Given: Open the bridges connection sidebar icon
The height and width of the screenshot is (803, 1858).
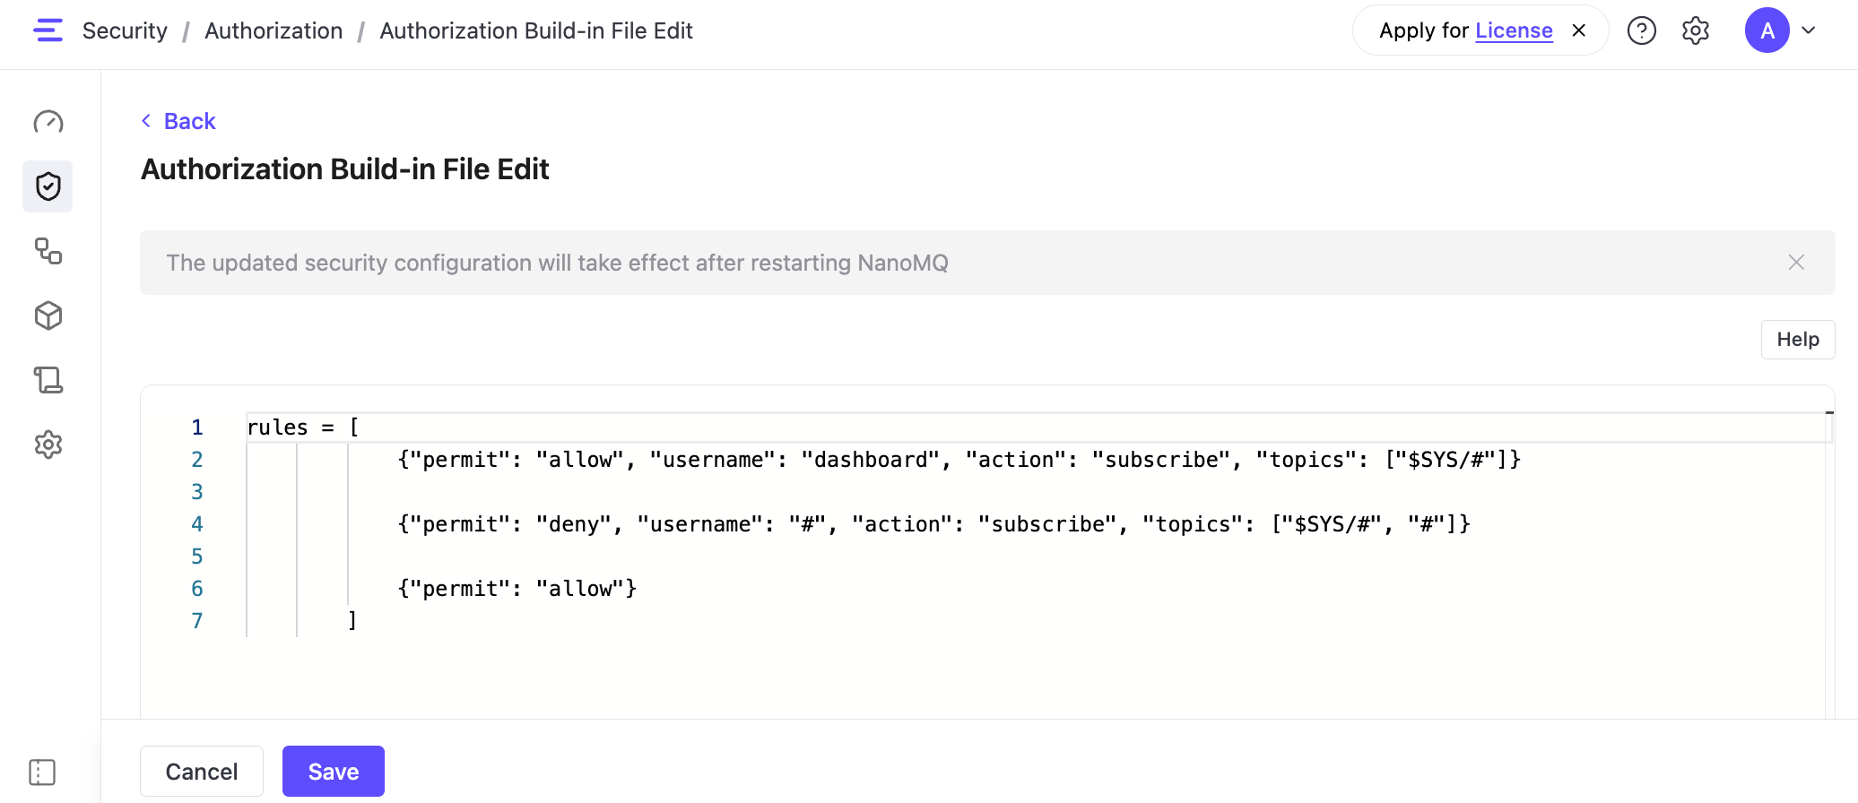Looking at the screenshot, I should pyautogui.click(x=48, y=251).
